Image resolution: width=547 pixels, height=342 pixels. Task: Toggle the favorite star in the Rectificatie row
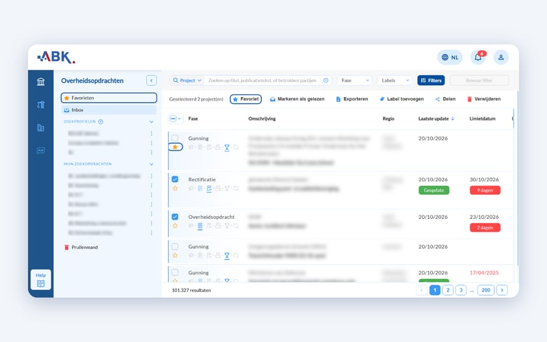point(175,188)
